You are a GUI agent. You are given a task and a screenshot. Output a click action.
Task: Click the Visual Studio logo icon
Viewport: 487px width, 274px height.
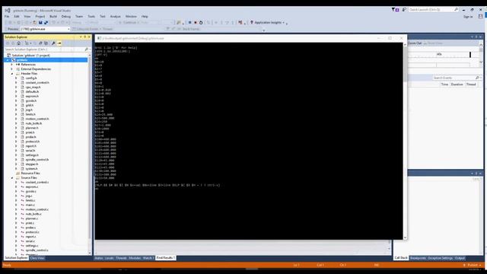pyautogui.click(x=8, y=10)
